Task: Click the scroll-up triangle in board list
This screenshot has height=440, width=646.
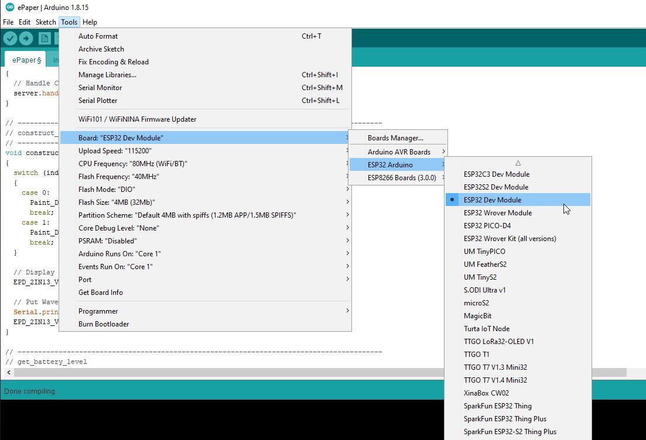Action: (518, 163)
